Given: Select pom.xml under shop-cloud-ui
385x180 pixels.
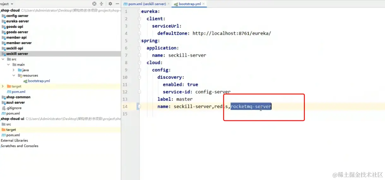Looking at the screenshot, I should 13,135.
